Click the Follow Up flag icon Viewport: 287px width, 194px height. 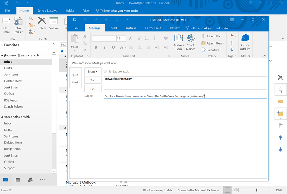[233, 36]
